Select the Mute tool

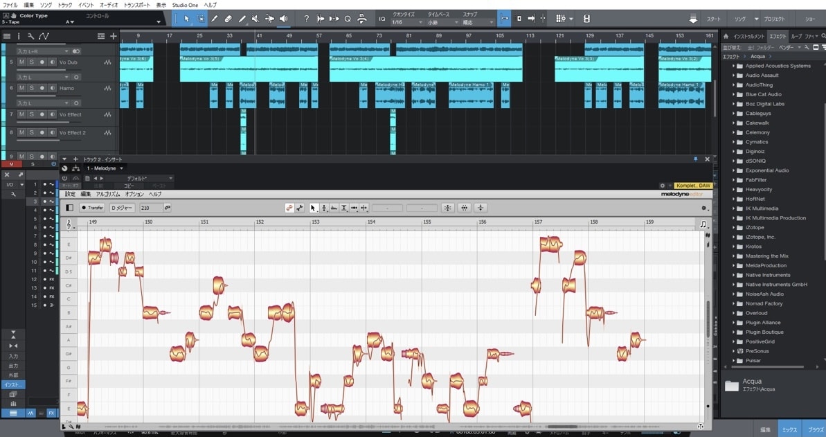(x=255, y=19)
